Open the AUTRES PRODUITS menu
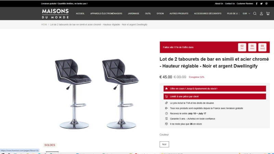The width and height of the screenshot is (274, 154). (179, 13)
